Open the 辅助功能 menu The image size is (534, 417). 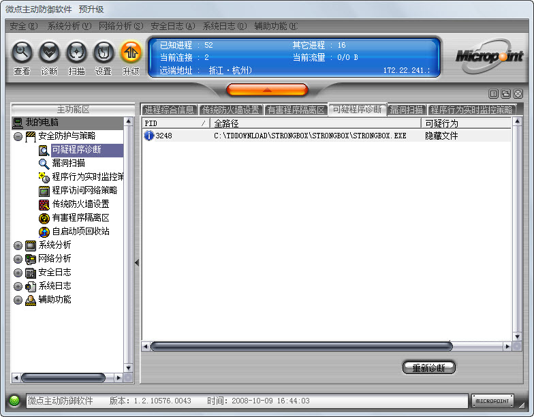(277, 26)
